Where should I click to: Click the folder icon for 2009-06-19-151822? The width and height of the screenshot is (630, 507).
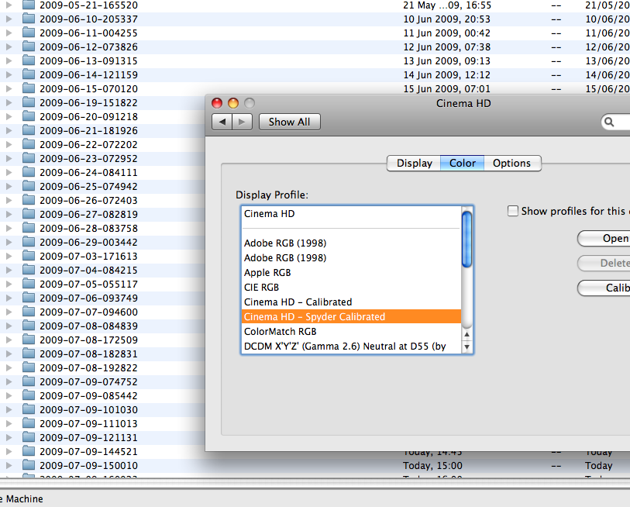pyautogui.click(x=29, y=102)
